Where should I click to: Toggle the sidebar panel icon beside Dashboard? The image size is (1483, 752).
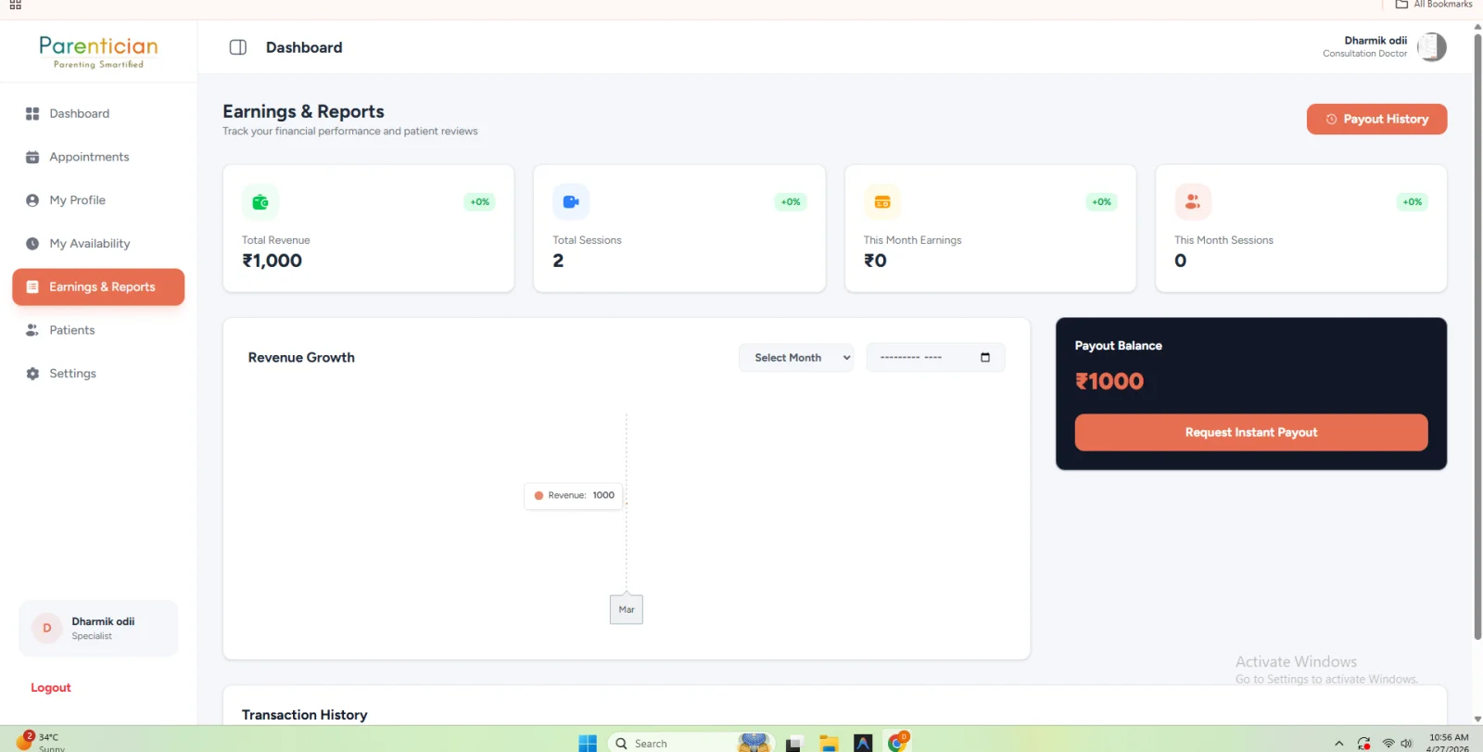237,47
